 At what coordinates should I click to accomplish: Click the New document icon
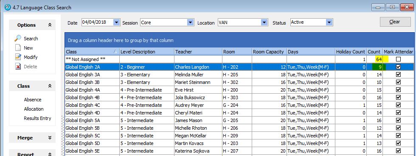(18, 47)
